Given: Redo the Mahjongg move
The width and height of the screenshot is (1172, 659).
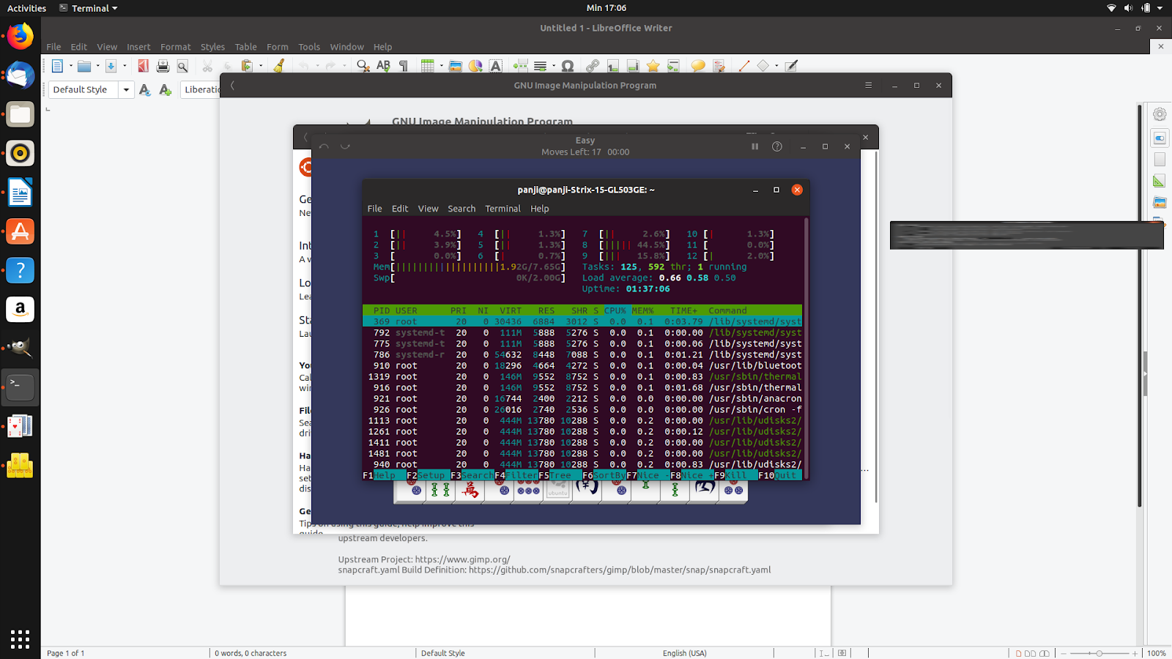Looking at the screenshot, I should pos(345,146).
